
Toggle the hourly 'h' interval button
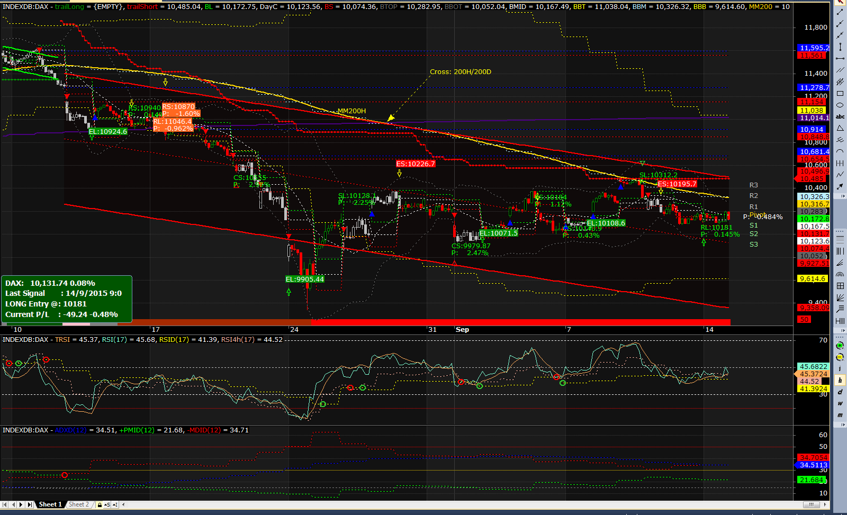840,380
